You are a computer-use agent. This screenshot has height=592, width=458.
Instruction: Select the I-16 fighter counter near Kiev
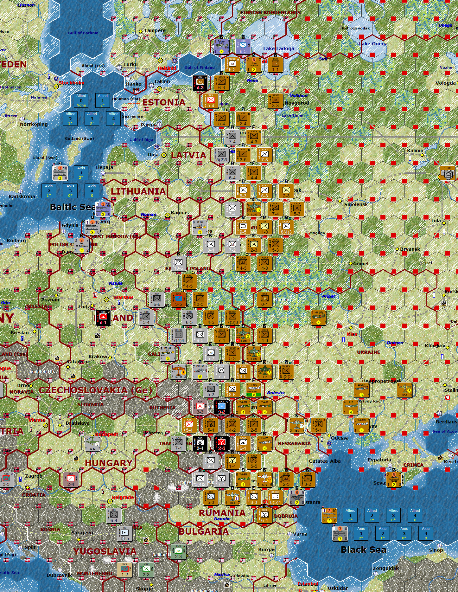318,318
